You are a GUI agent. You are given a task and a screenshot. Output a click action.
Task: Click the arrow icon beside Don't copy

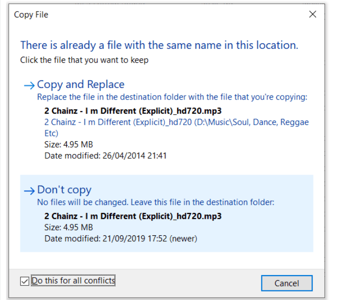(x=29, y=191)
